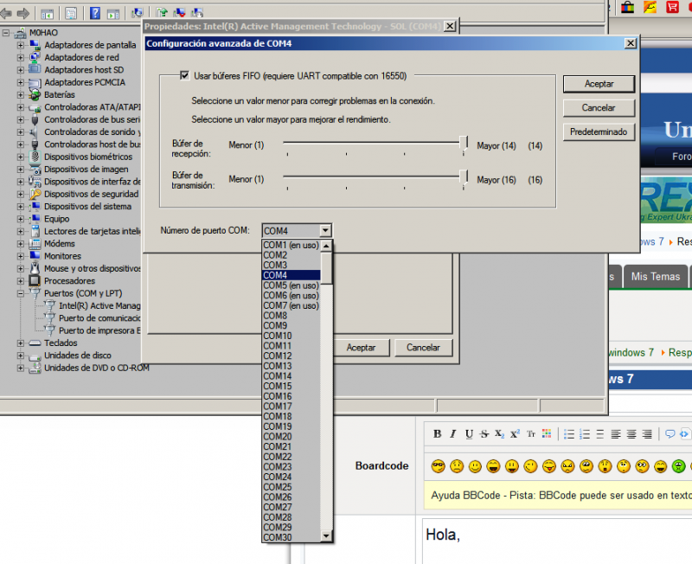
Task: Collapse the Puertos (COM y LPT) node
Action: coord(20,293)
